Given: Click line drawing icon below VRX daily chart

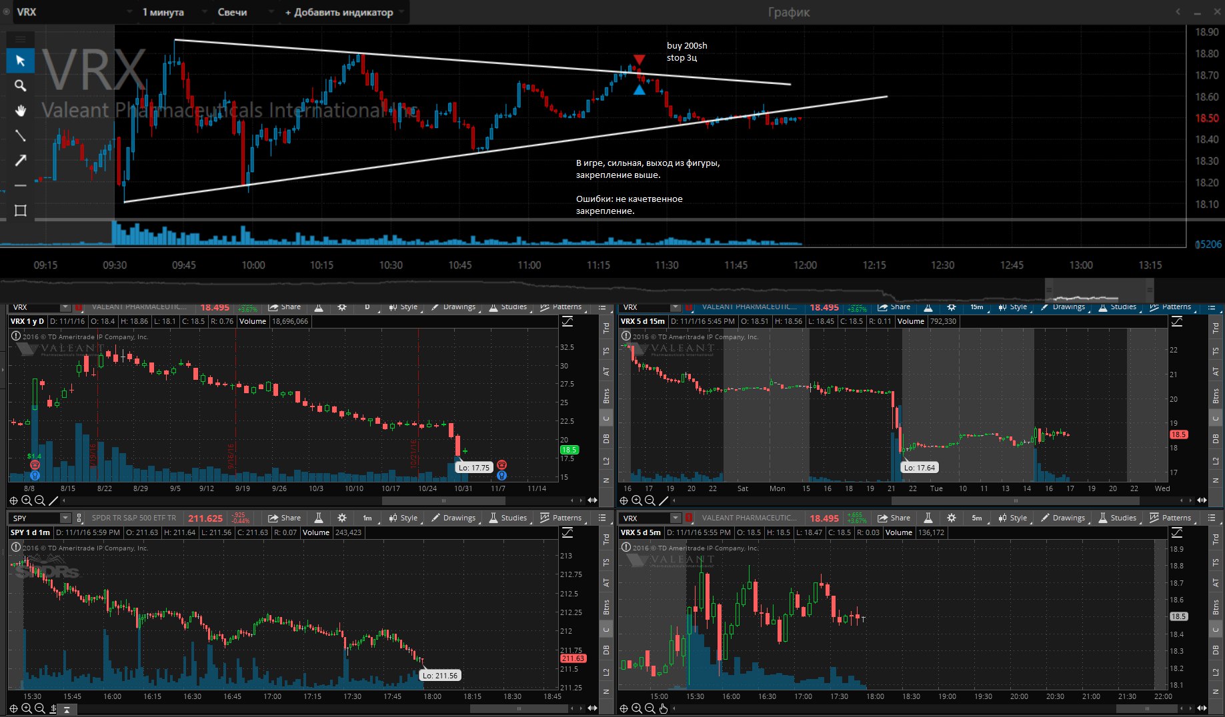Looking at the screenshot, I should click(x=53, y=500).
